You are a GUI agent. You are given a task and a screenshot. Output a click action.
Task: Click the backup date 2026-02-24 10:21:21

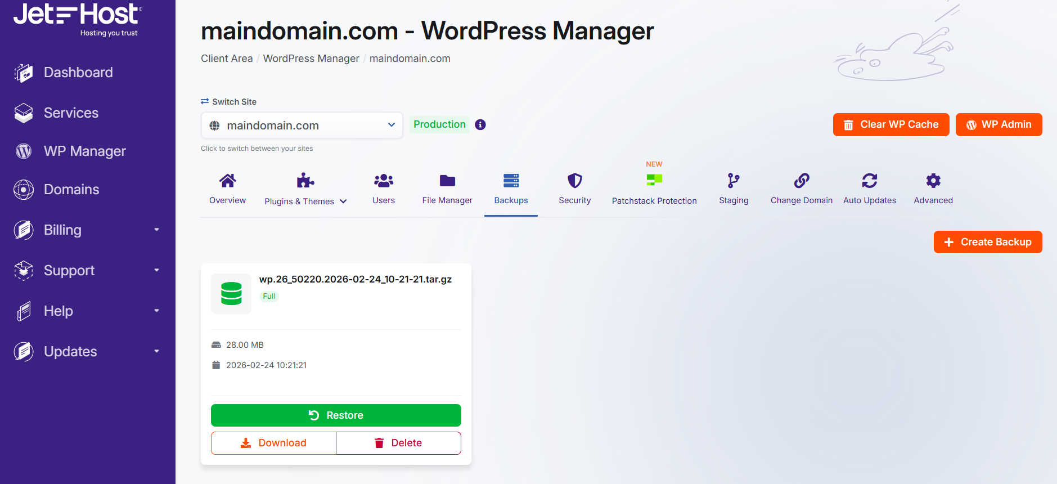pyautogui.click(x=266, y=365)
